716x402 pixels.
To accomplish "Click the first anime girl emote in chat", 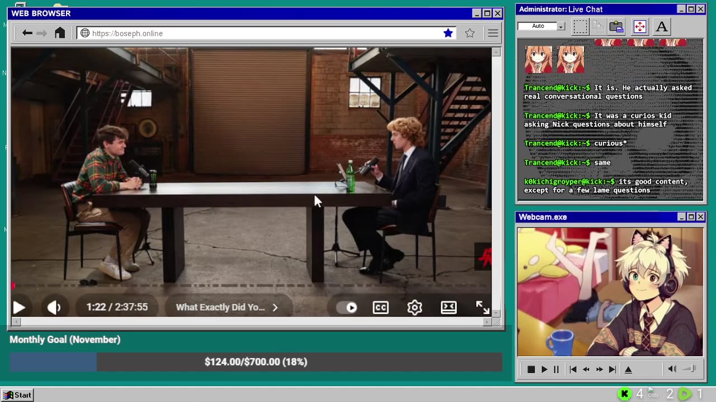I will (538, 59).
